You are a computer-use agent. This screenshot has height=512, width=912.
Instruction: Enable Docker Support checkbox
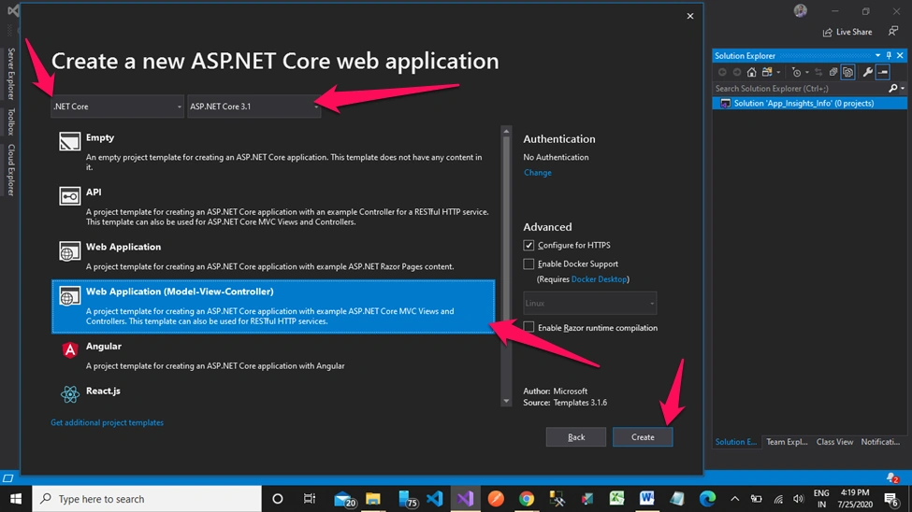(528, 263)
